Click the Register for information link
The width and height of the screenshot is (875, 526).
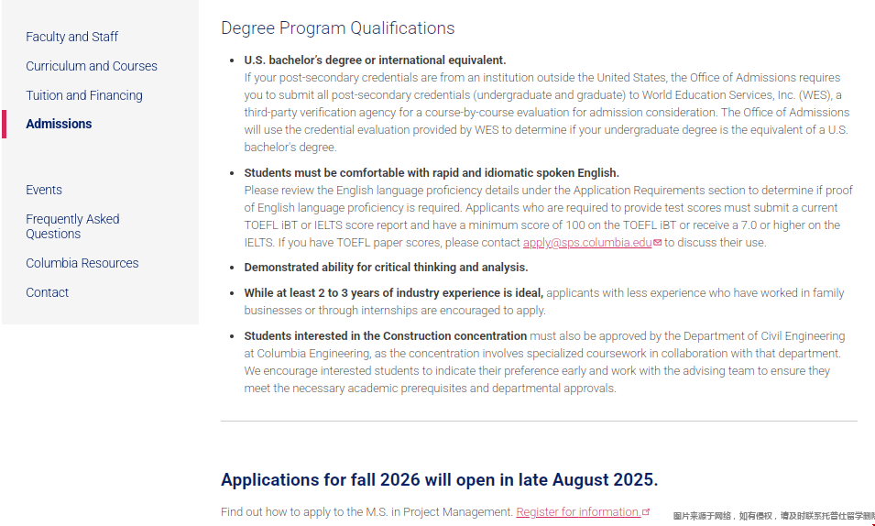(578, 511)
